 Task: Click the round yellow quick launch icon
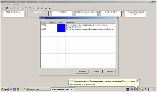(x=18, y=90)
